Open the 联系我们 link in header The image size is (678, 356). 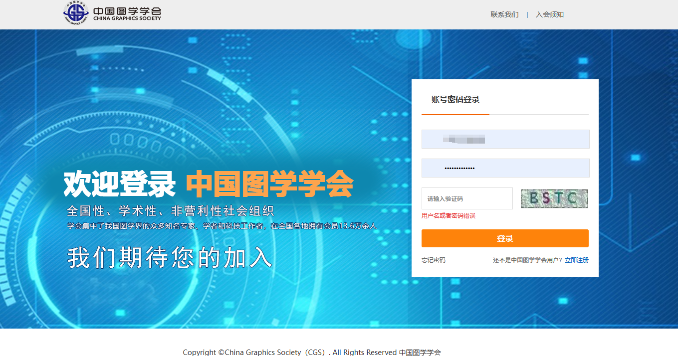[x=504, y=14]
